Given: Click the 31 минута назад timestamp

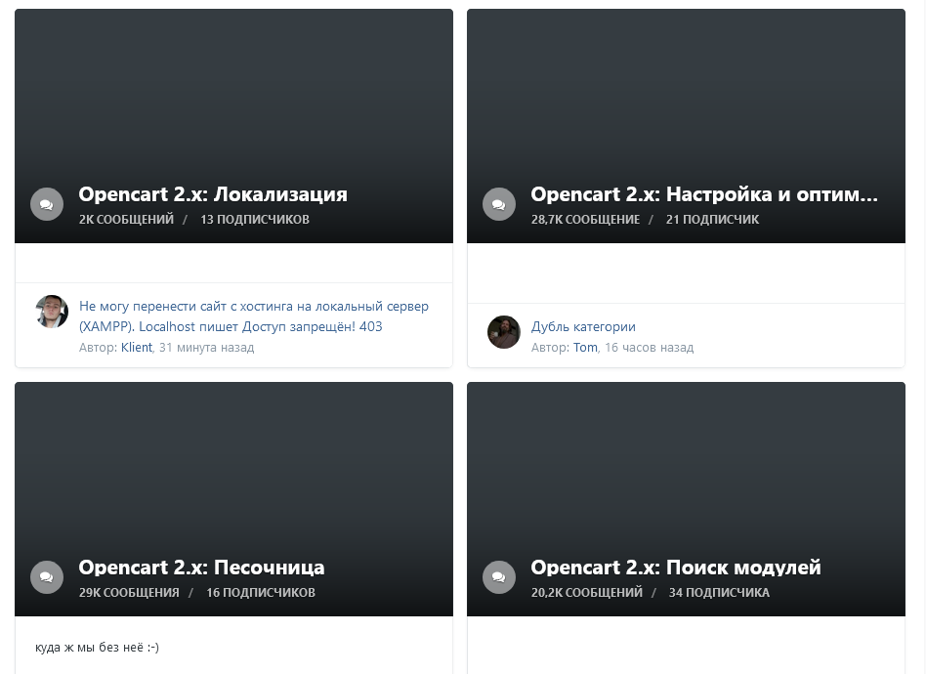Looking at the screenshot, I should tap(206, 348).
